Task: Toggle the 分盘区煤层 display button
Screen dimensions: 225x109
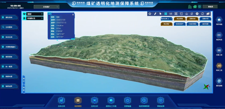Action: (193, 24)
